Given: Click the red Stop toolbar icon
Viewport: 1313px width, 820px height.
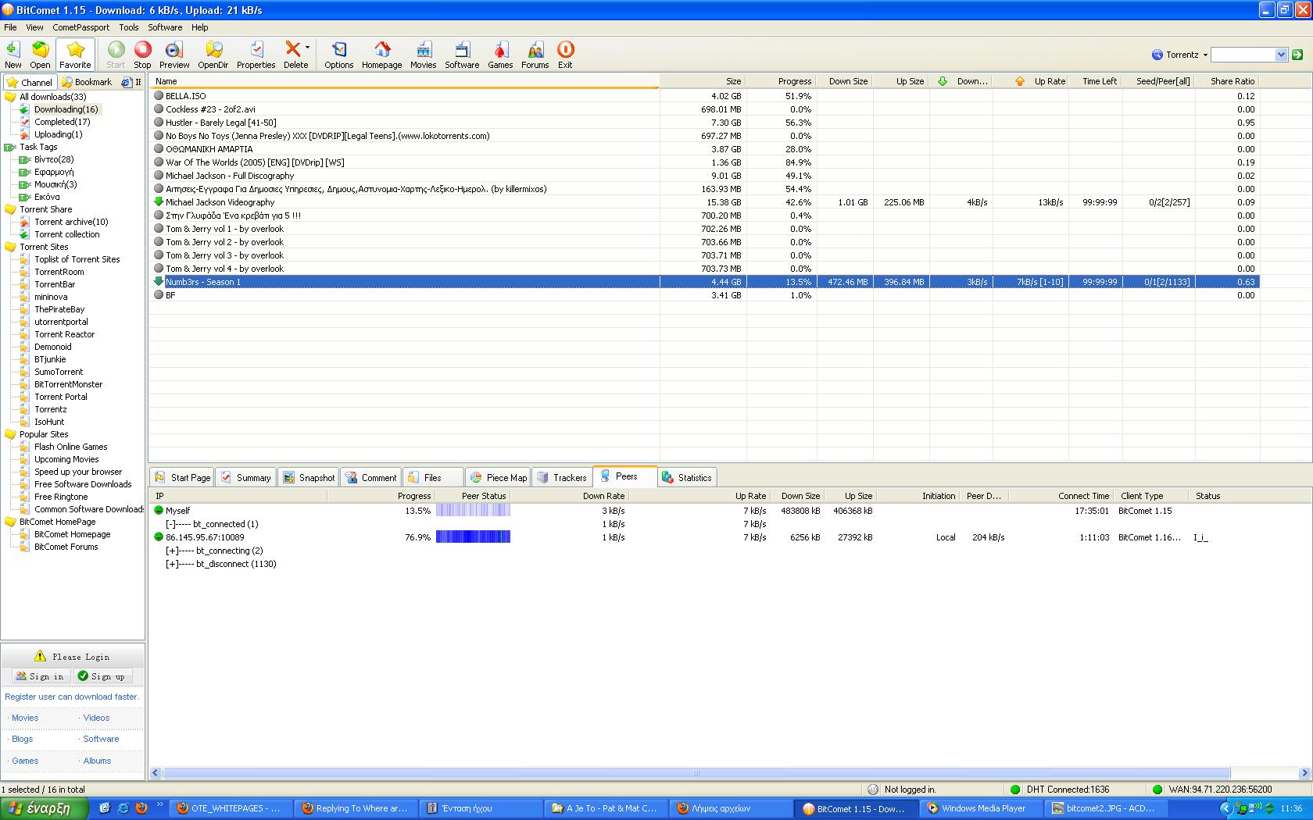Looking at the screenshot, I should (142, 55).
